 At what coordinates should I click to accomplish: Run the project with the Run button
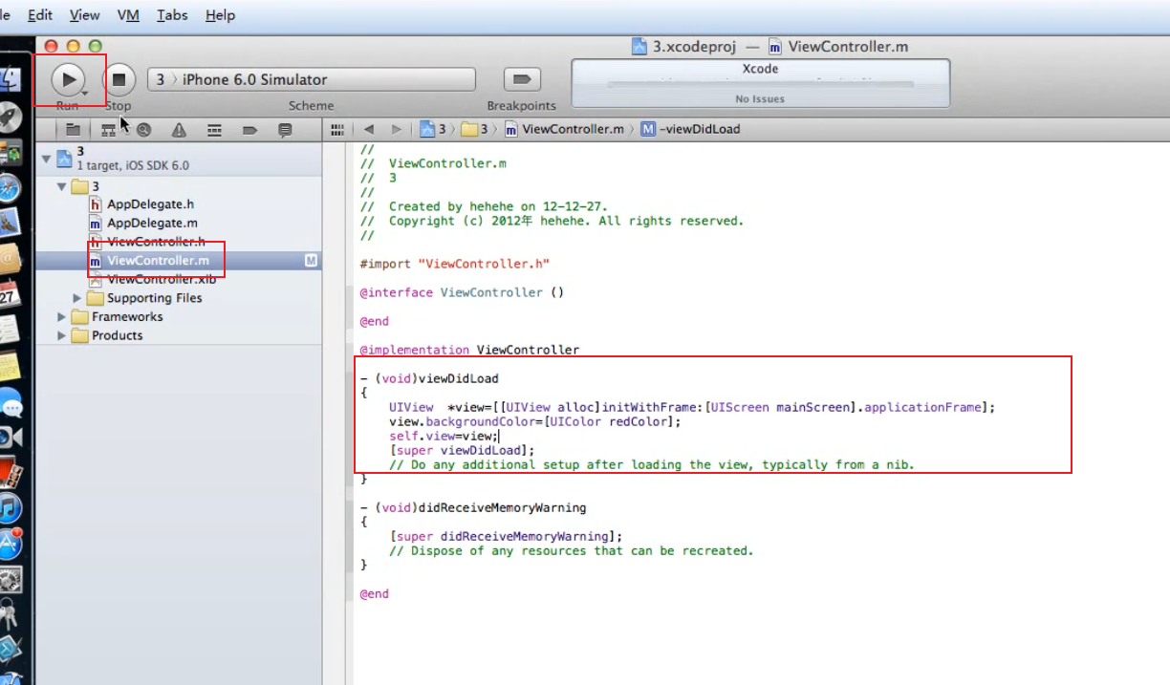68,79
